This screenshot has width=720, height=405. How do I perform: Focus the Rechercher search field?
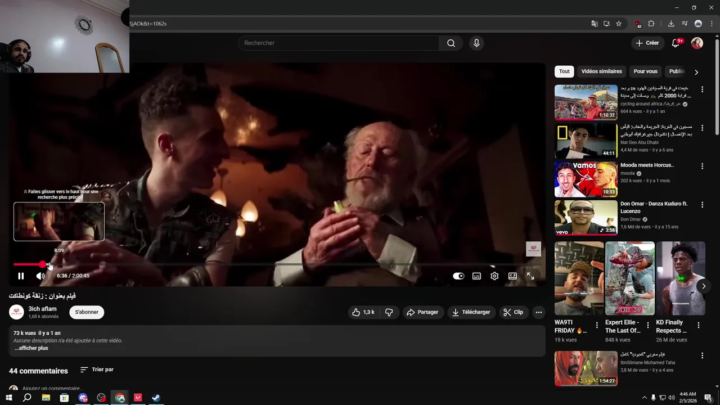[x=339, y=43]
